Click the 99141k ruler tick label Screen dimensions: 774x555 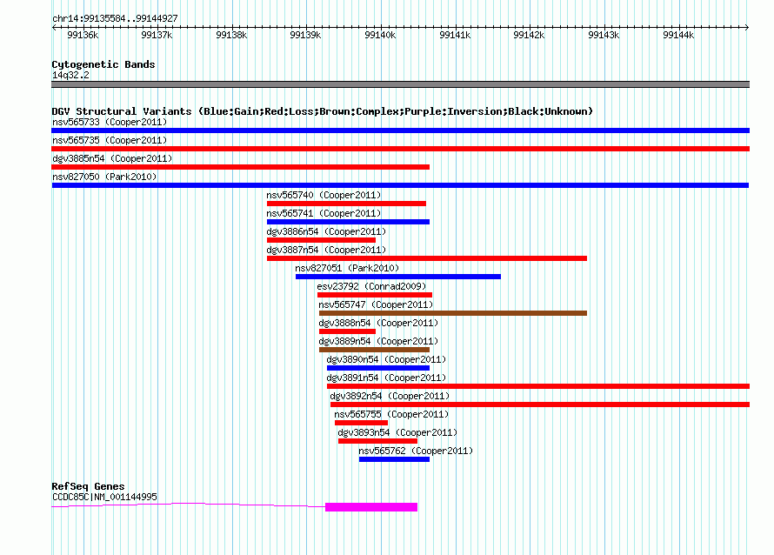tap(455, 35)
